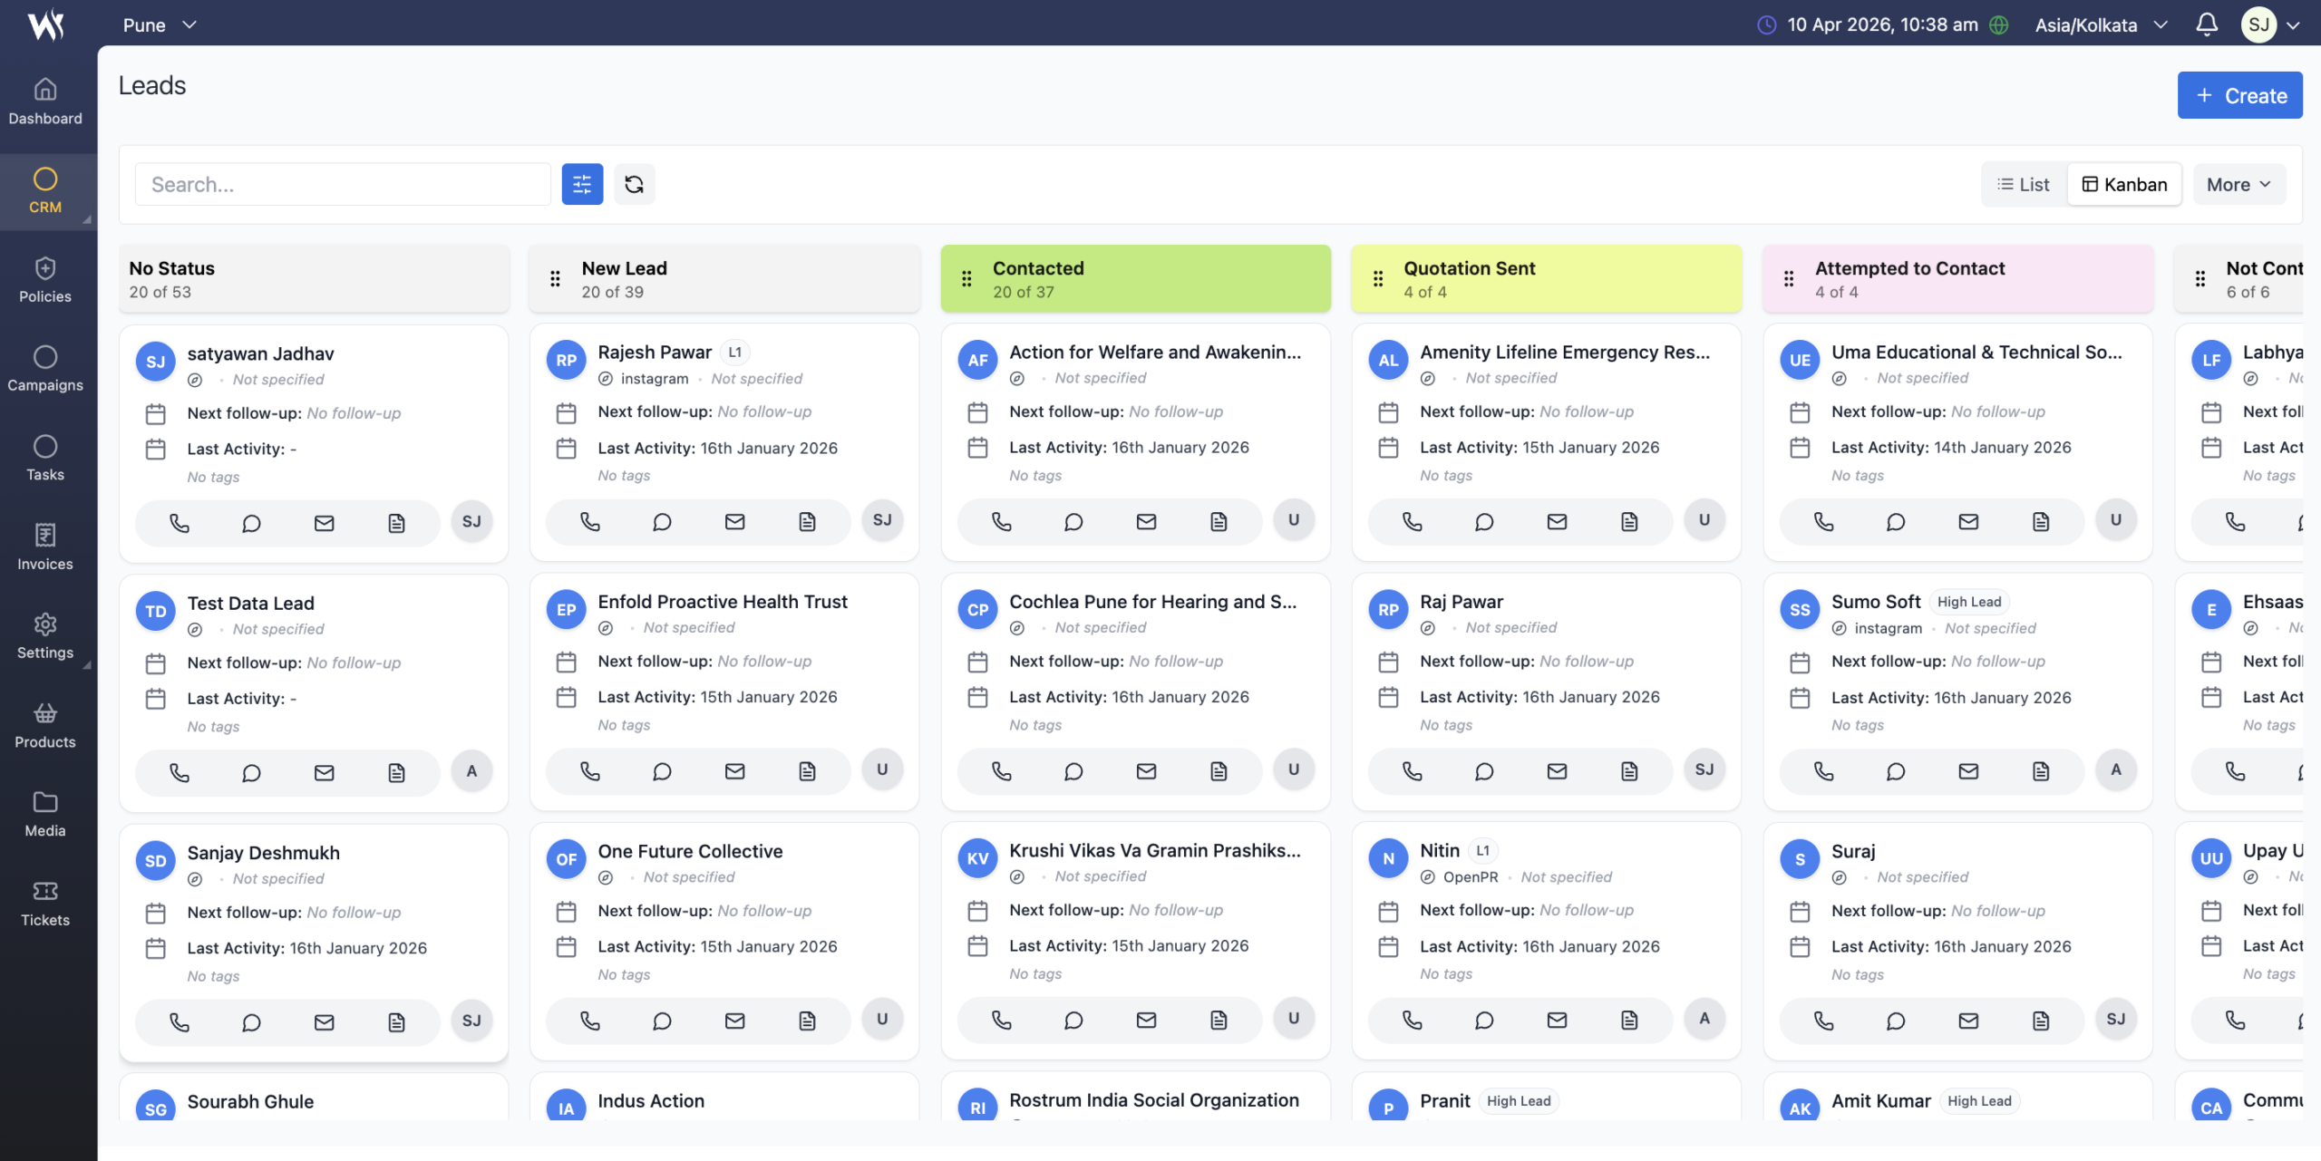Open Policies in the sidebar
Viewport: 2321px width, 1161px height.
(x=45, y=280)
